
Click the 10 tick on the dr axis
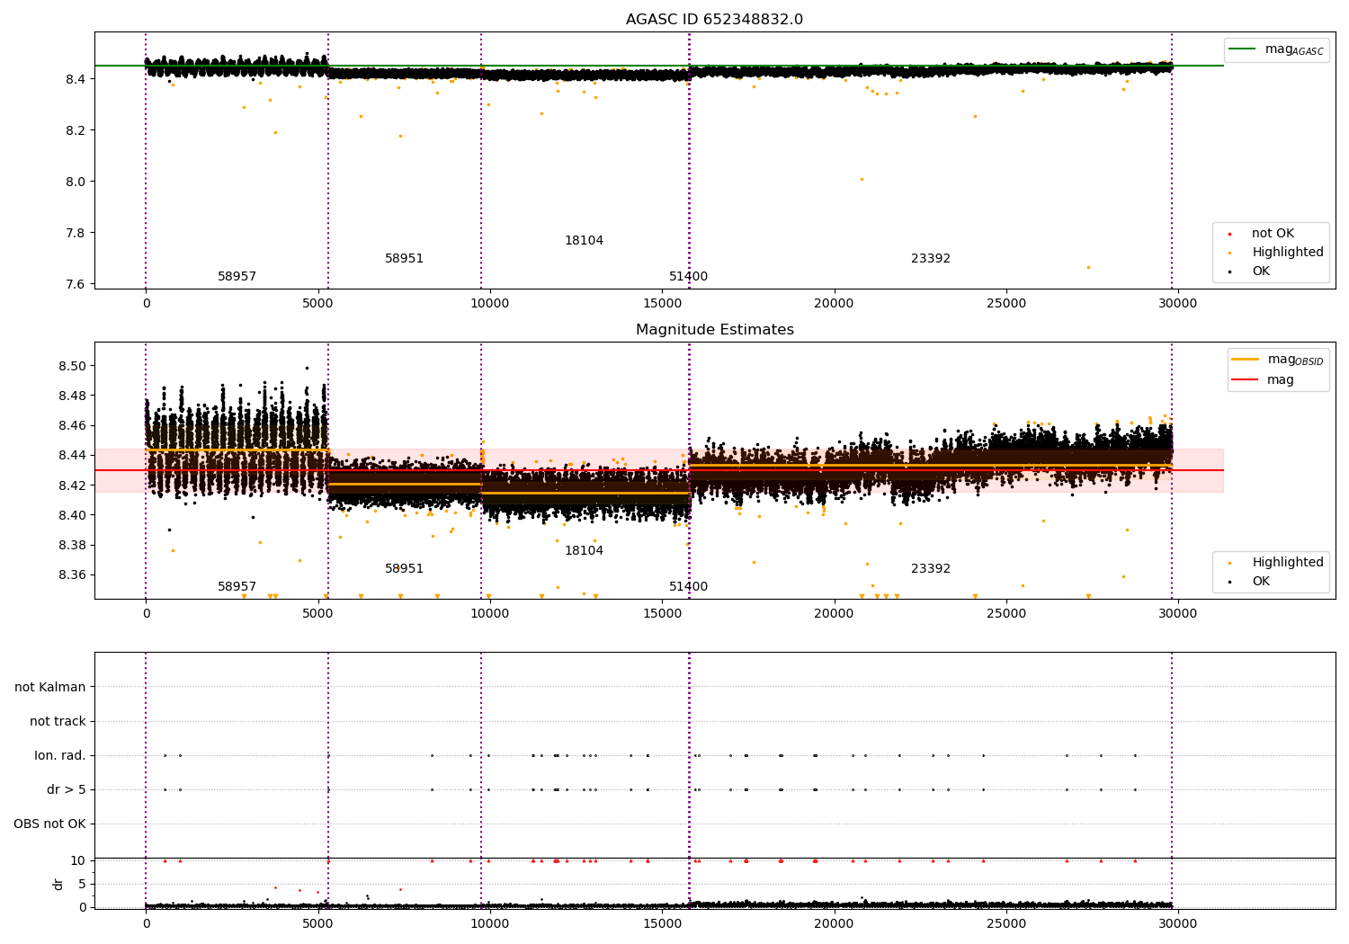point(78,860)
